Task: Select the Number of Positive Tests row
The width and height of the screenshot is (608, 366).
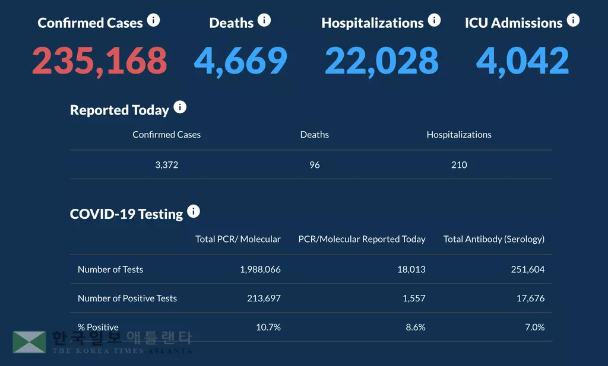Action: tap(127, 298)
